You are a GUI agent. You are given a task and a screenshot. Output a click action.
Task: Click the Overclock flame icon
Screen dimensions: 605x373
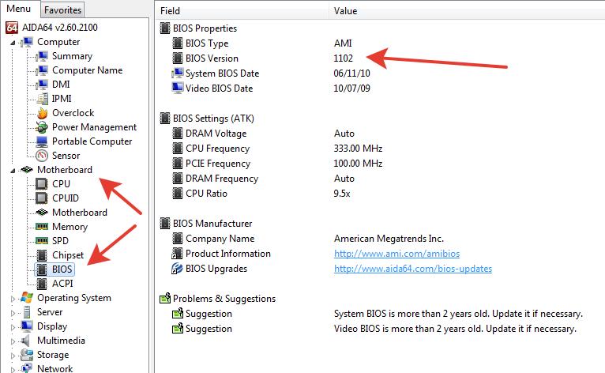click(42, 113)
